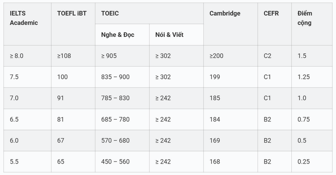Click the IELTS Academic column header
The height and width of the screenshot is (175, 336).
tap(27, 24)
